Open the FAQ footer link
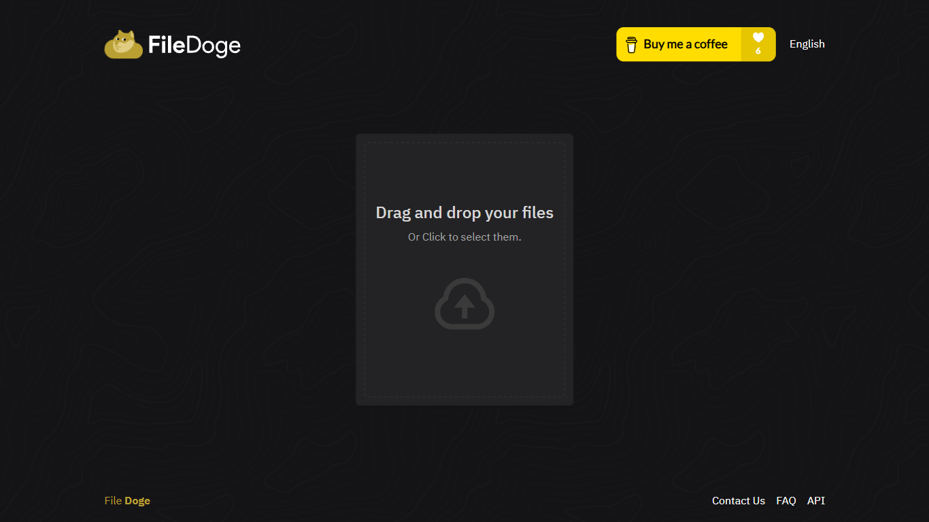The height and width of the screenshot is (522, 929). tap(786, 501)
